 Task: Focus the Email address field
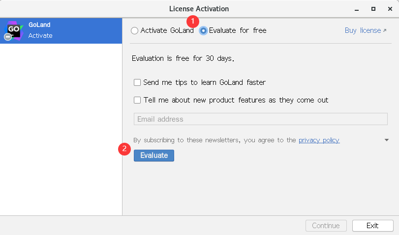(260, 119)
